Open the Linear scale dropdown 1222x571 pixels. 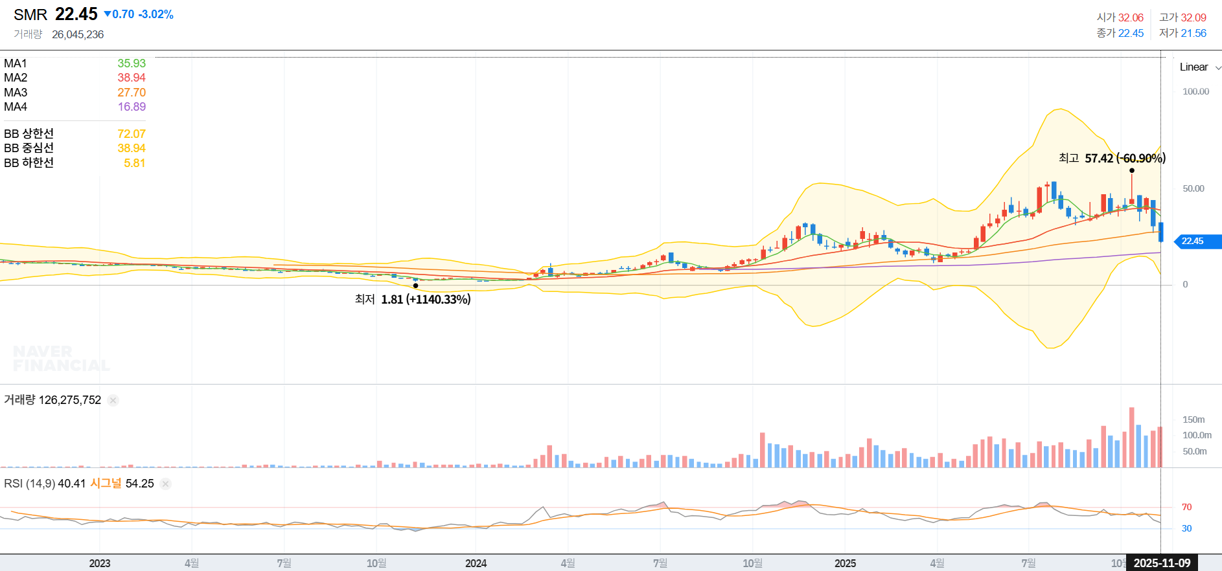click(x=1200, y=67)
